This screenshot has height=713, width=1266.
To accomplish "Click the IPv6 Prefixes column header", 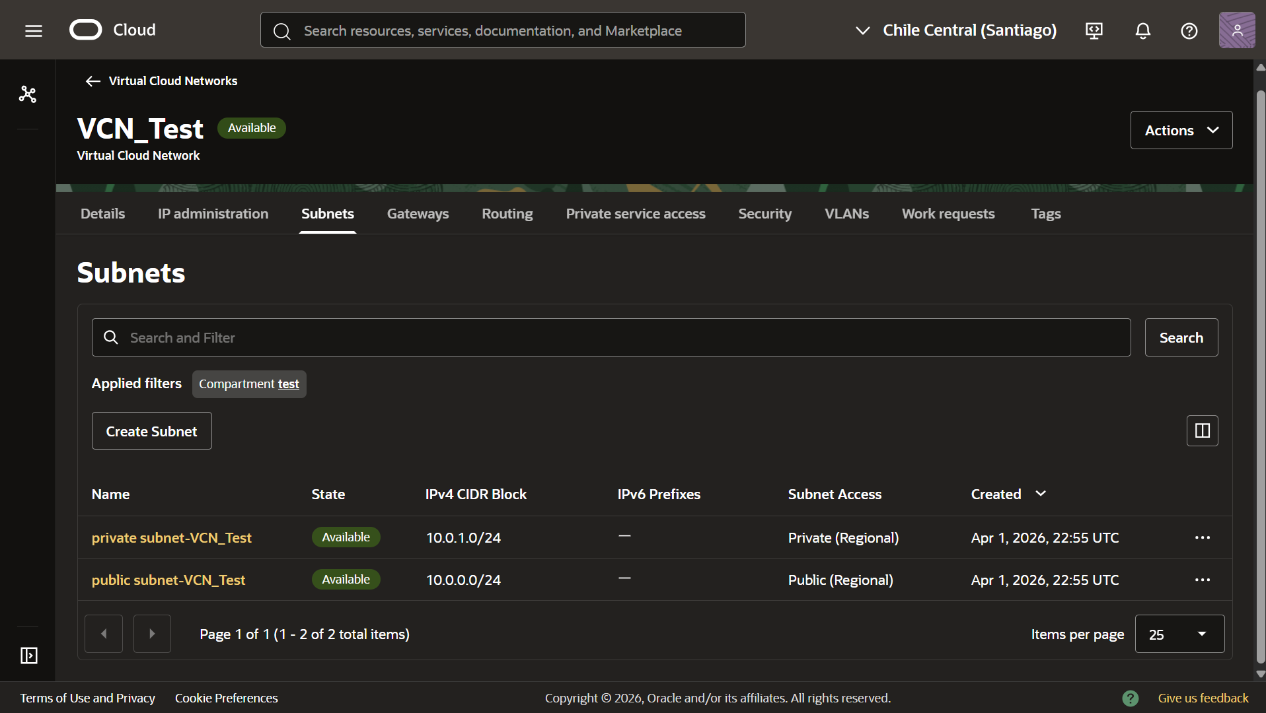I will (659, 494).
